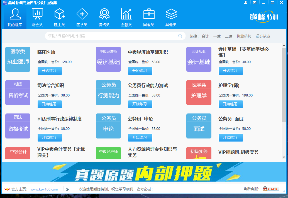Start practice for 护理学(师)

pyautogui.click(x=231, y=104)
